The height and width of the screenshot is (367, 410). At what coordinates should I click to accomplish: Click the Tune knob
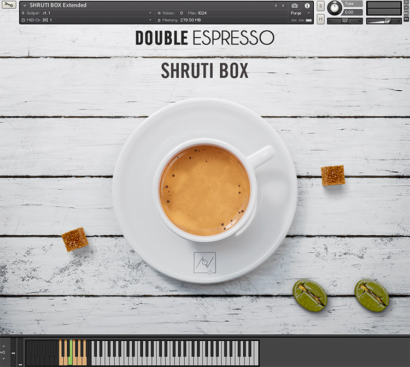[x=334, y=7]
